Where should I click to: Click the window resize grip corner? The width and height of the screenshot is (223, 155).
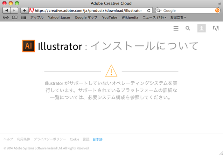tap(221, 153)
